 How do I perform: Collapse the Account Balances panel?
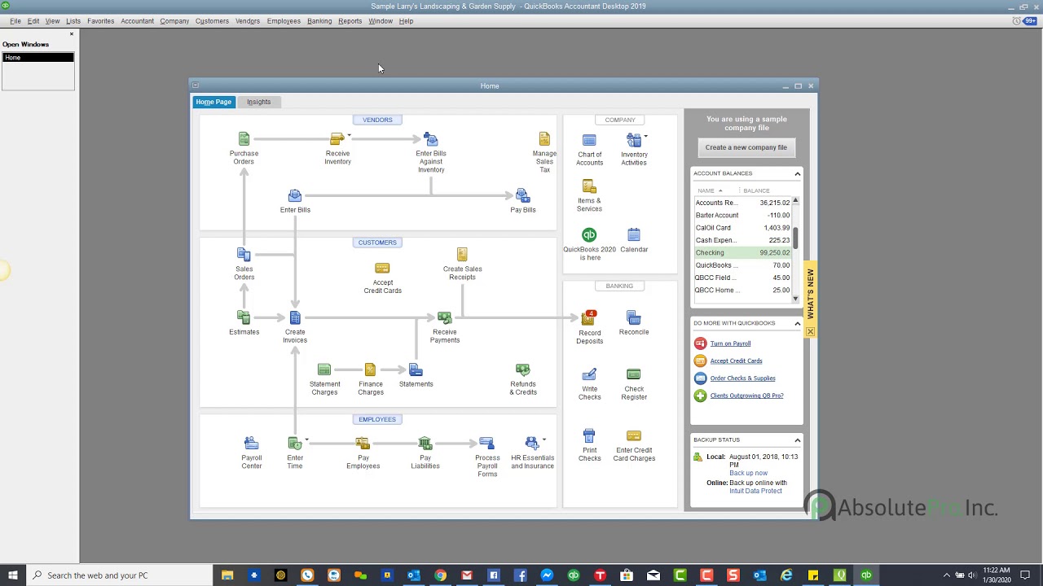[797, 173]
